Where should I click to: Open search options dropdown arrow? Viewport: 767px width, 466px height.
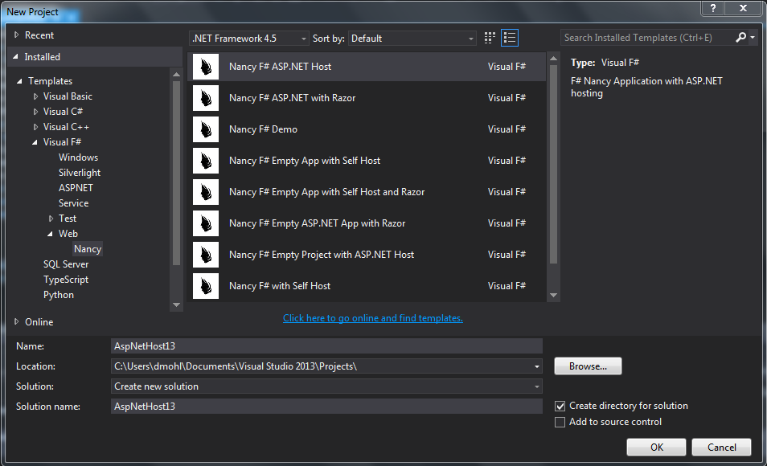(753, 38)
